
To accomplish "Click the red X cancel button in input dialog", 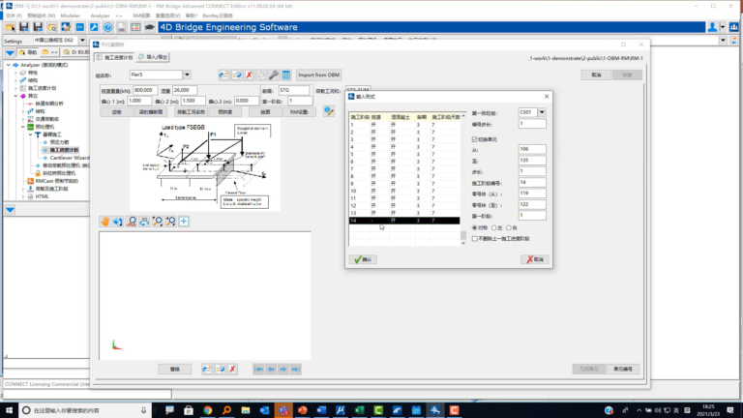I will tap(535, 259).
